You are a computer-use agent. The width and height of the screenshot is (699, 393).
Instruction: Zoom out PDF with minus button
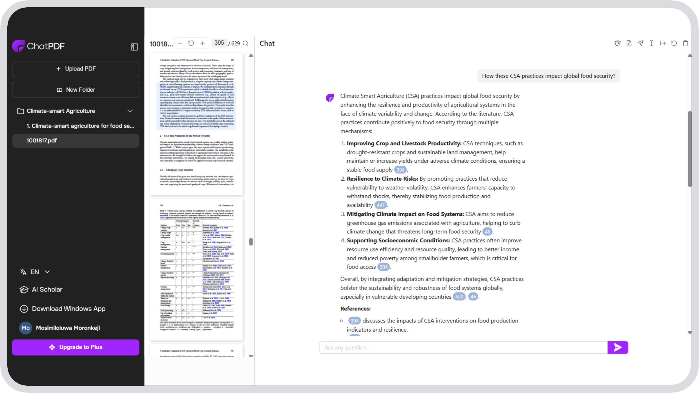[x=180, y=43]
